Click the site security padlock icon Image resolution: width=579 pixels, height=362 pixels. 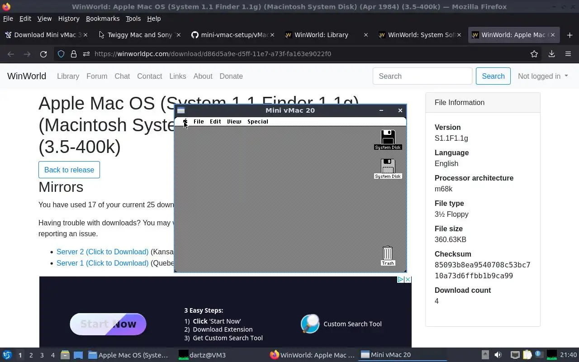click(74, 54)
